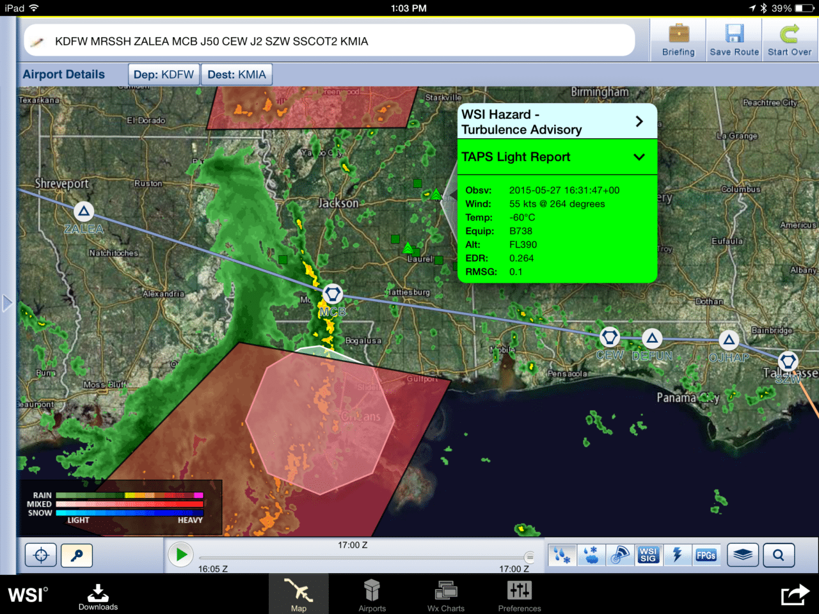
Task: Toggle the FPGs layer button
Action: [x=706, y=555]
